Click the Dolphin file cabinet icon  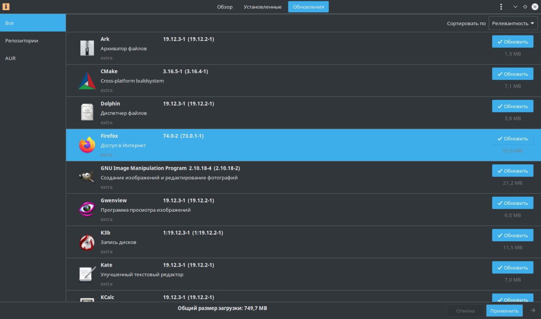pyautogui.click(x=87, y=112)
